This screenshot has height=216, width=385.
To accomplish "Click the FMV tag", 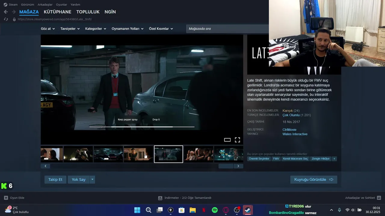I will tap(276, 159).
